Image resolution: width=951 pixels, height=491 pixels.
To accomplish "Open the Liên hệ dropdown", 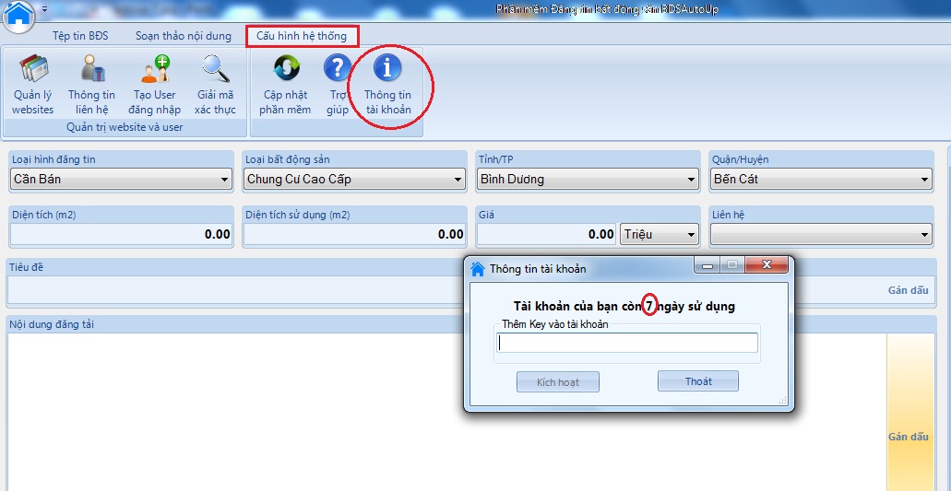I will click(x=924, y=235).
